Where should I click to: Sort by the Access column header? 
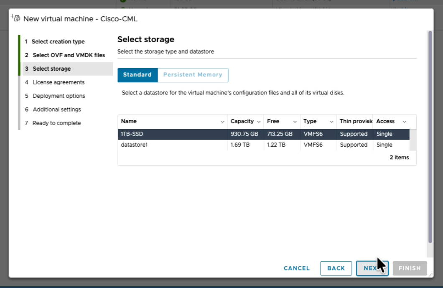(x=385, y=121)
